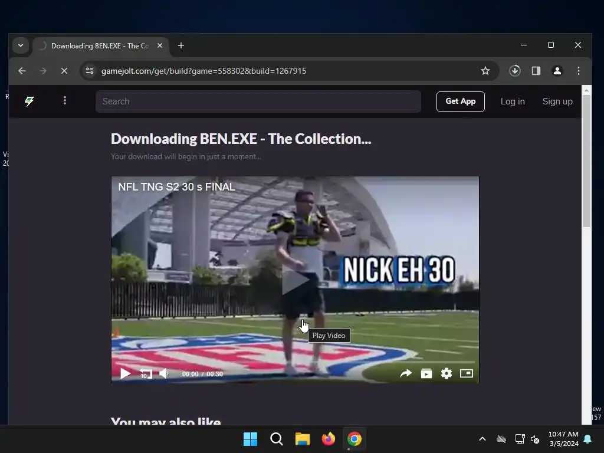This screenshot has width=604, height=453.
Task: Play video using the center play overlay
Action: click(x=295, y=280)
